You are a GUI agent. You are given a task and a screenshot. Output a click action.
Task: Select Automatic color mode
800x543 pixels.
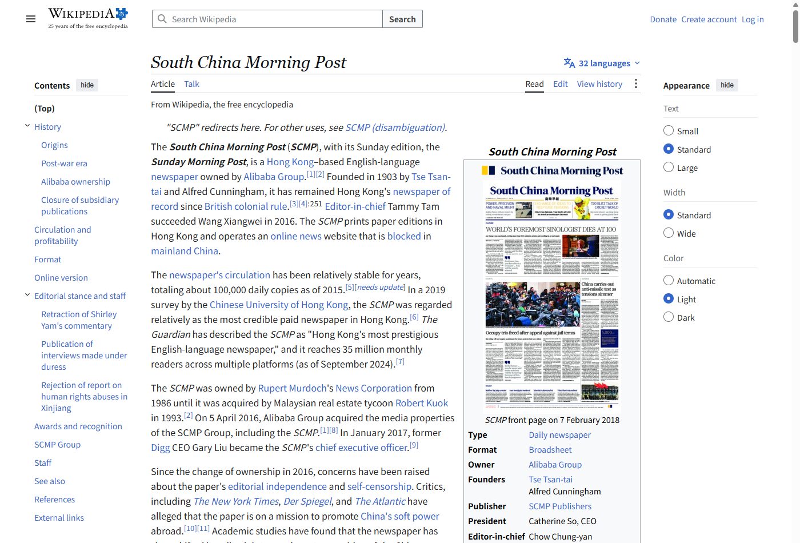[x=669, y=280]
